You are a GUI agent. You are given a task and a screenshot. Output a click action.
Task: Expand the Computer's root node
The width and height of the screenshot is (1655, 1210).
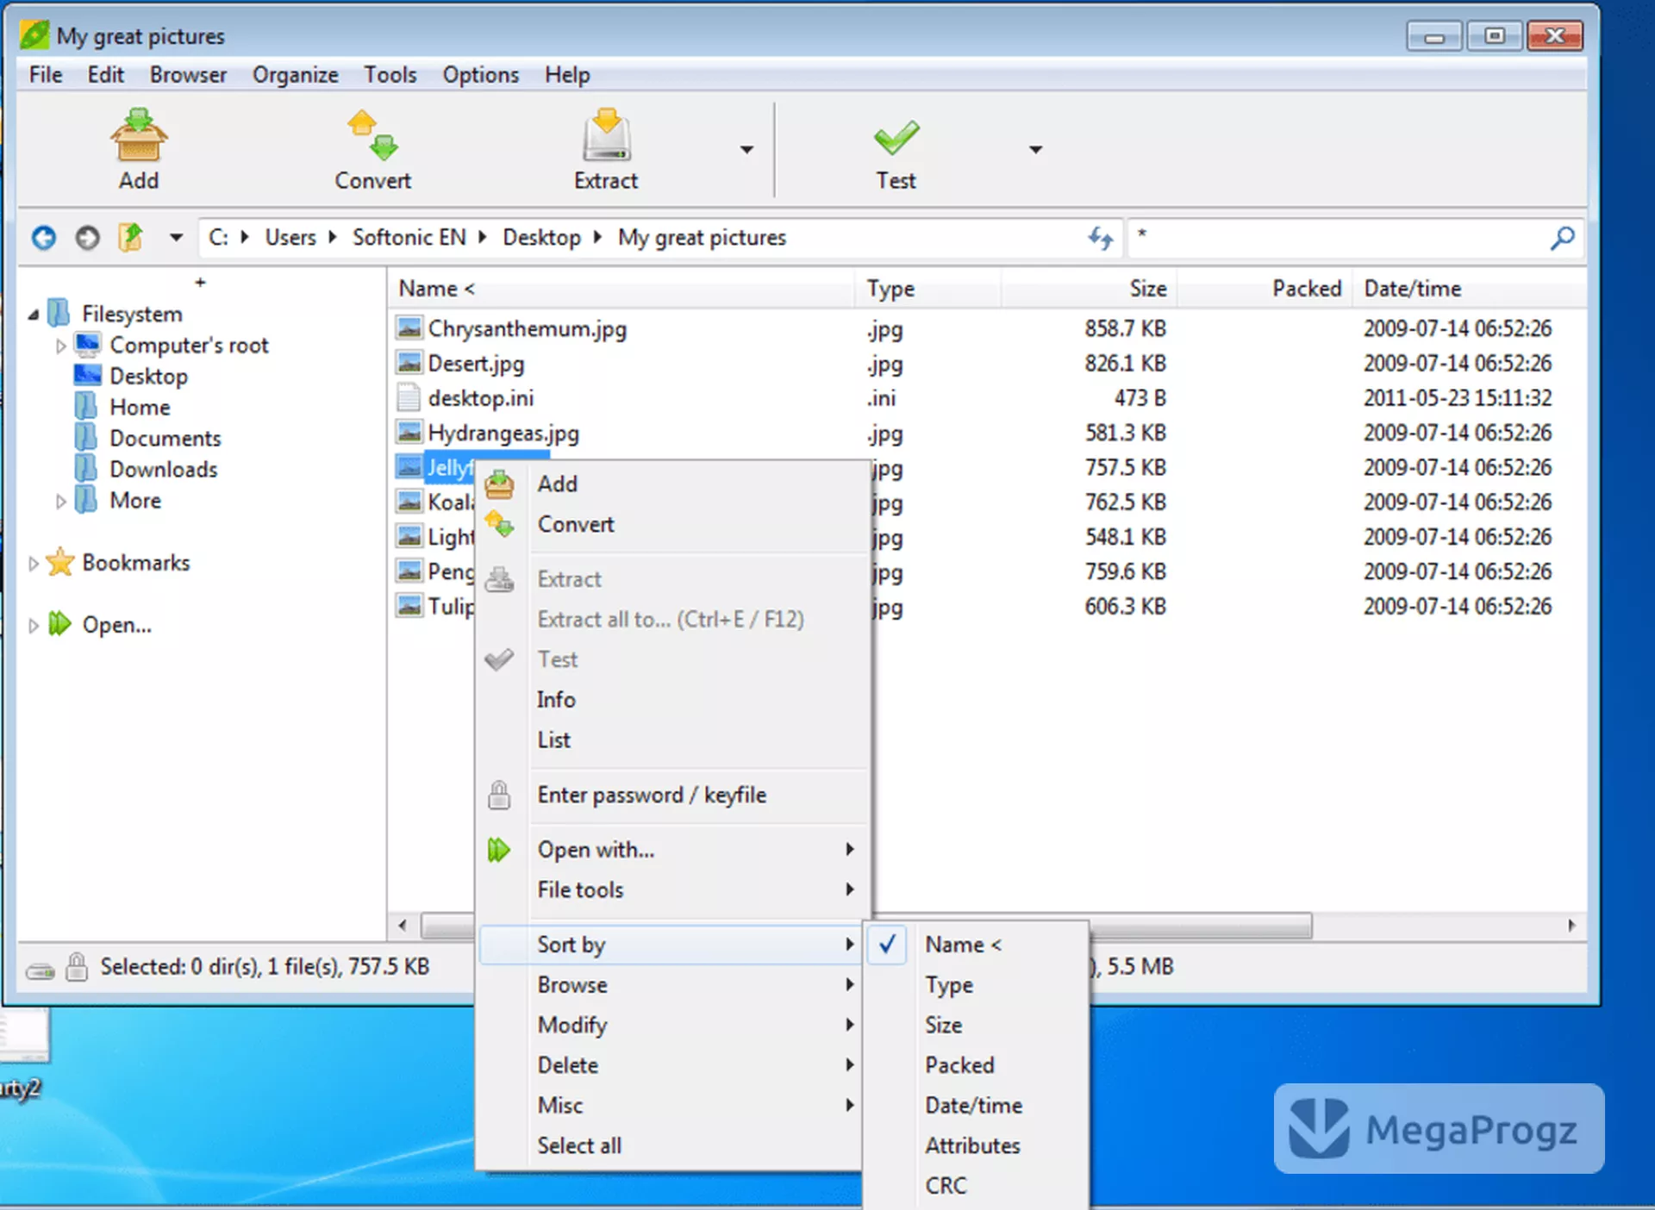(x=60, y=346)
